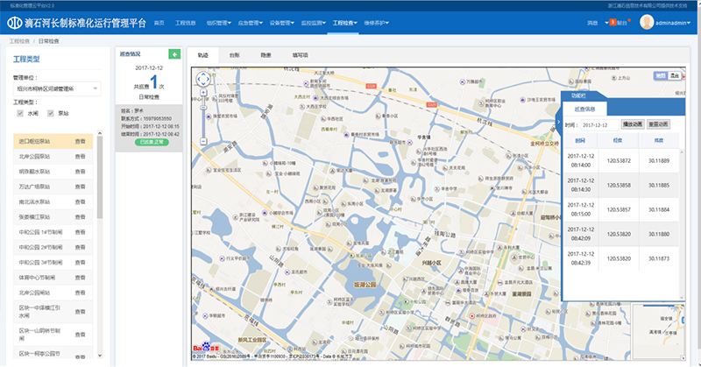Click the adminadmin user avatar

[647, 23]
